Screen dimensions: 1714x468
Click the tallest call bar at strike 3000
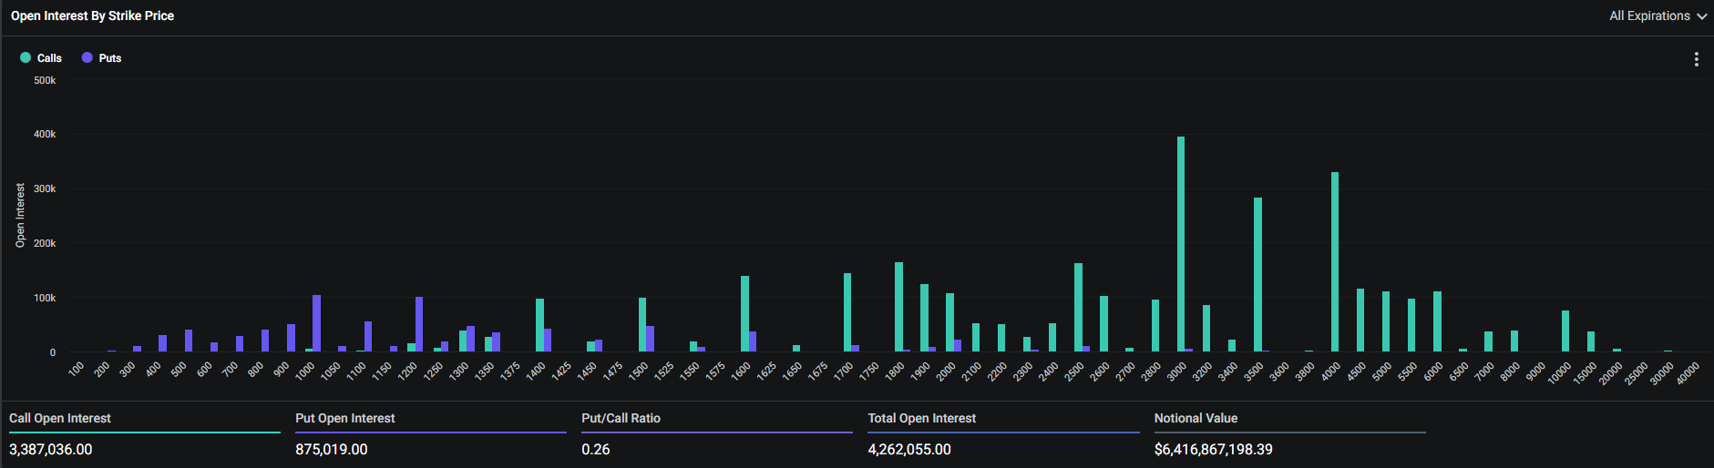point(1181,244)
